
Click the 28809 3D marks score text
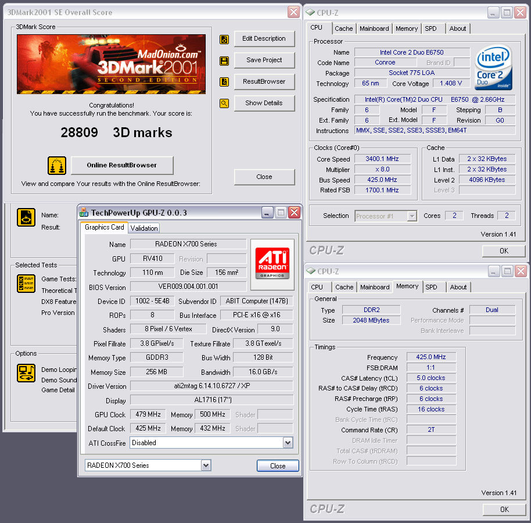(x=116, y=132)
